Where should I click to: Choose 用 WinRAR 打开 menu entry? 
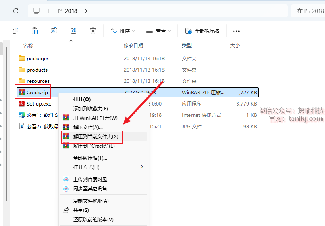(x=95, y=118)
